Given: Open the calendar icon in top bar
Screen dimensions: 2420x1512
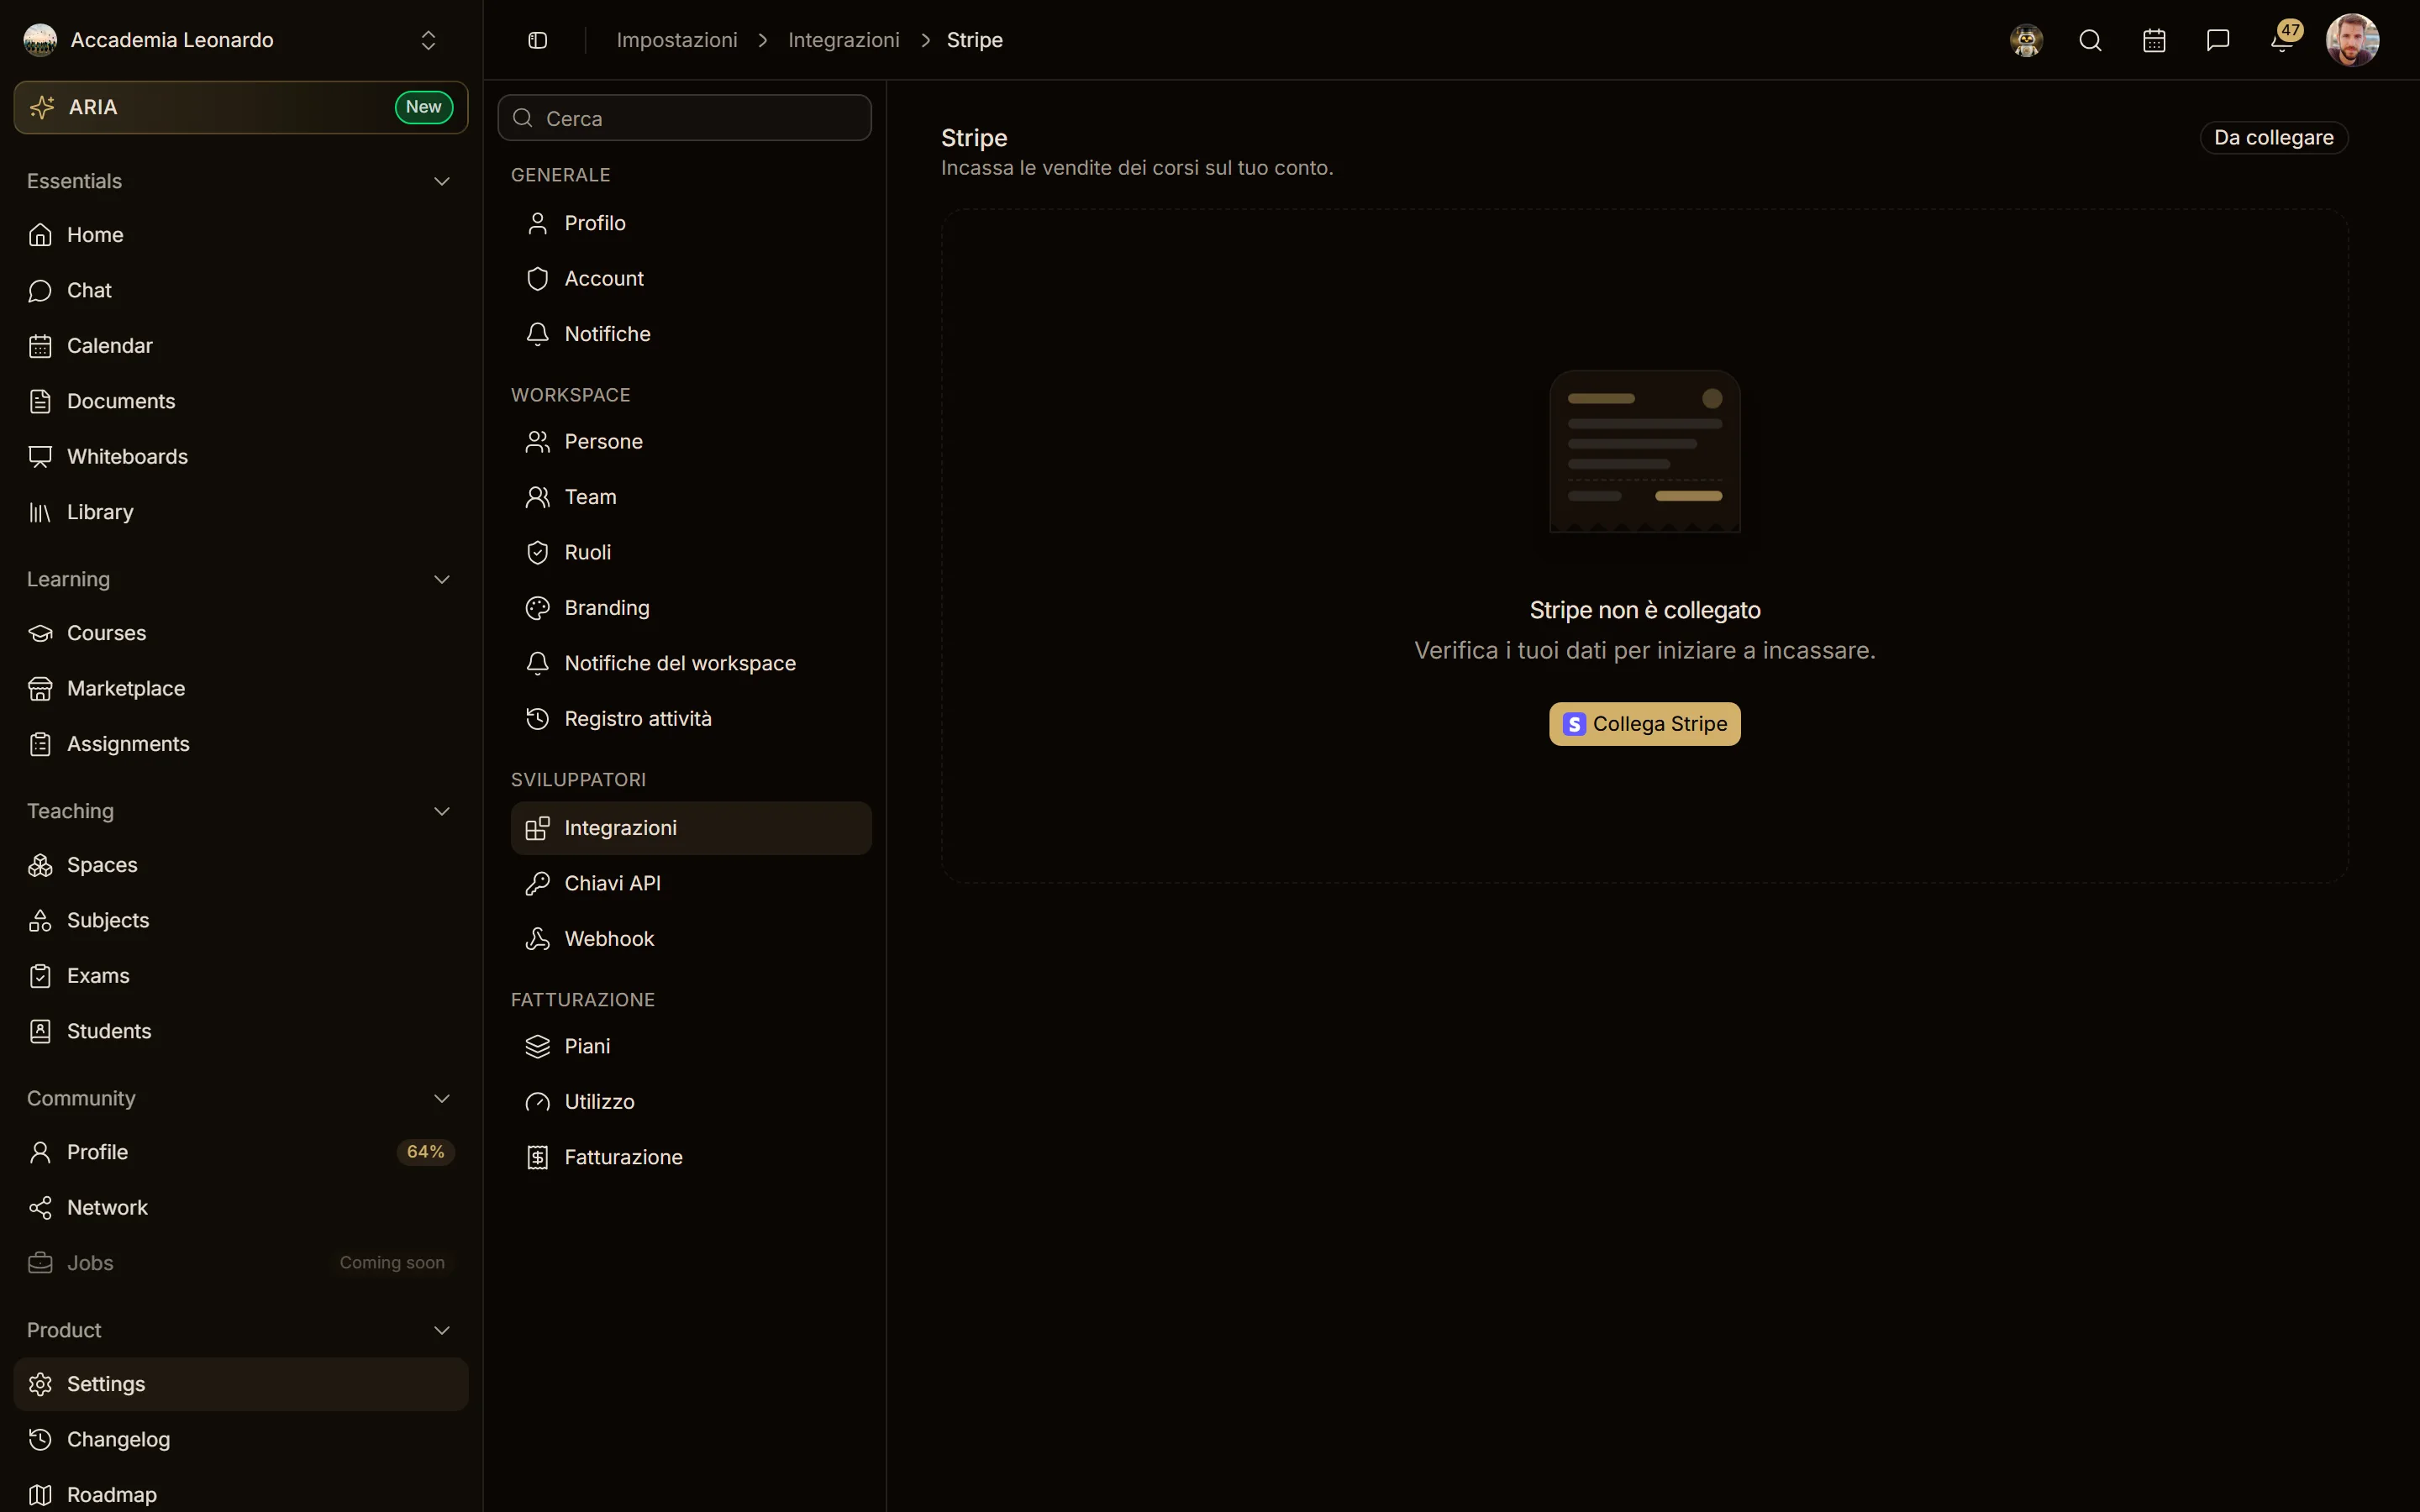Looking at the screenshot, I should pos(2154,40).
